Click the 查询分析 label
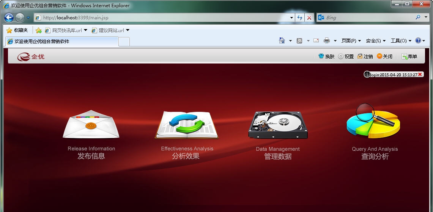The height and width of the screenshot is (212, 433). tap(375, 156)
